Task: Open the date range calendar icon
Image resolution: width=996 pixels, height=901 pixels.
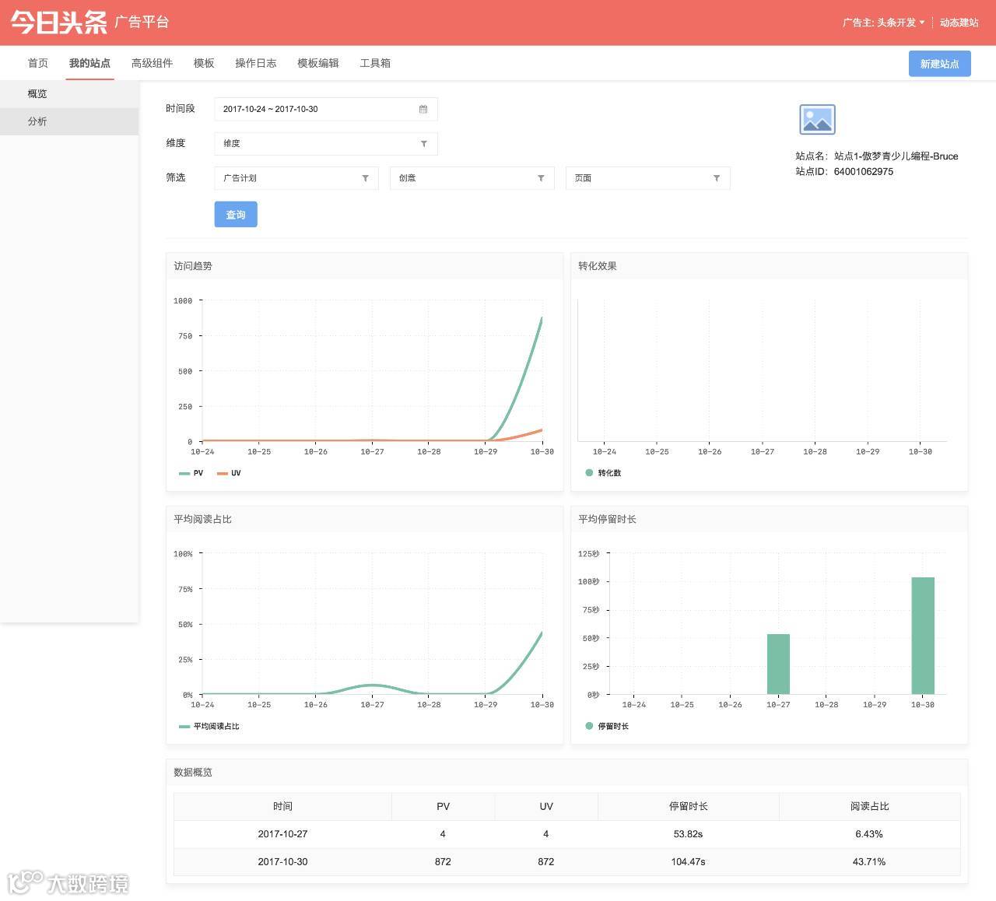Action: point(423,109)
